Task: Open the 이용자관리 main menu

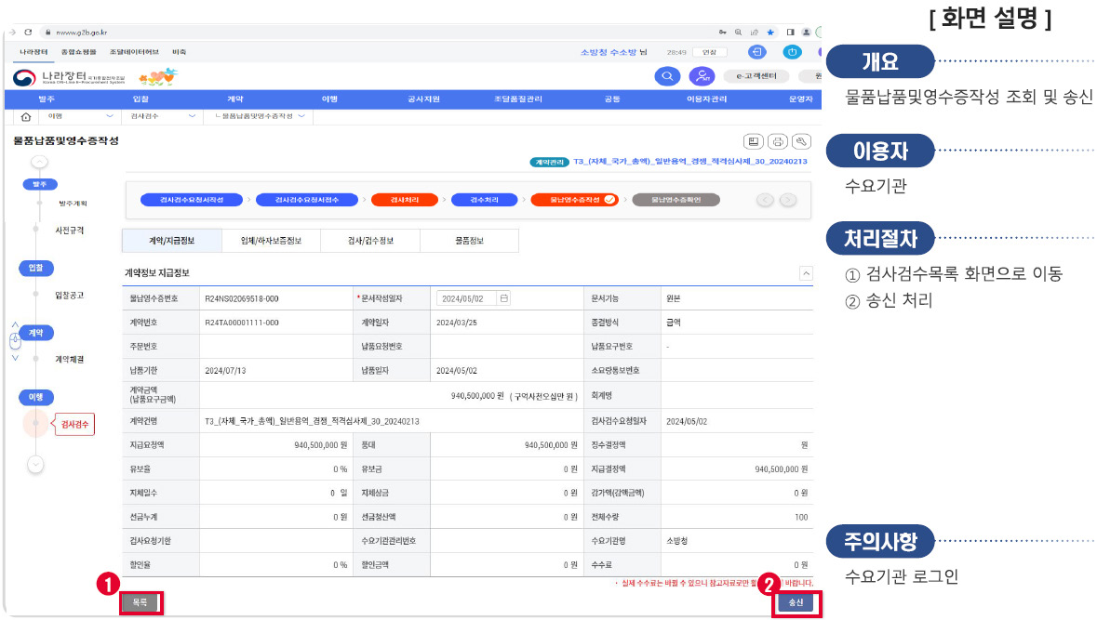Action: (x=706, y=99)
